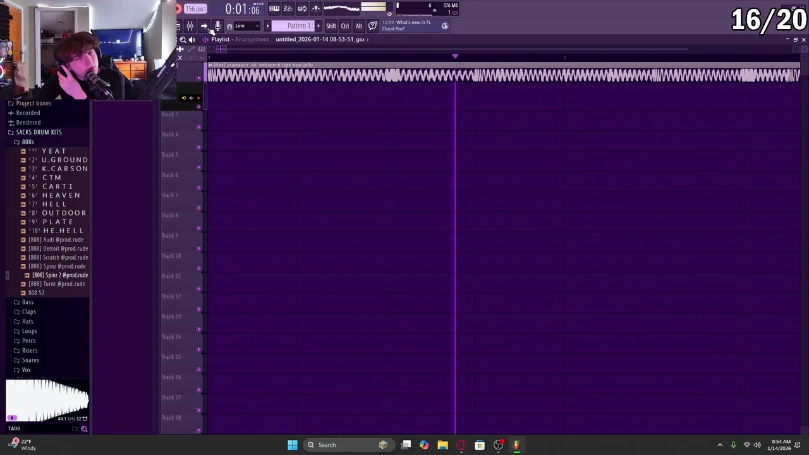Click Arrangement in the playlist title
809x455 pixels.
coord(252,39)
